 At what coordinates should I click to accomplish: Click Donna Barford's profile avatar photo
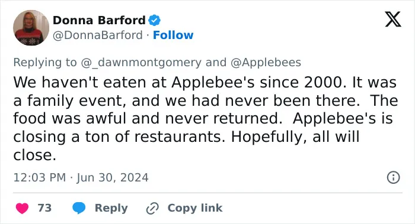point(31,28)
